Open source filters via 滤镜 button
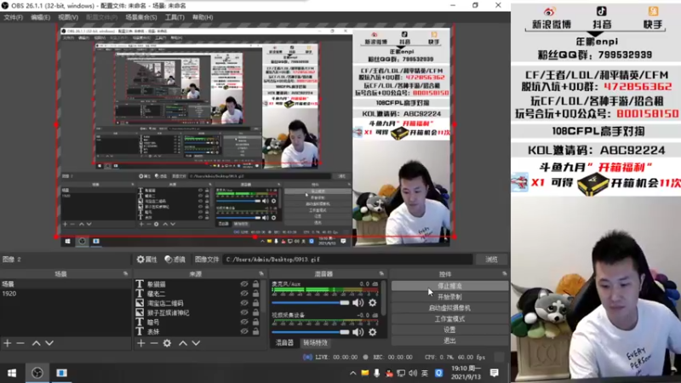This screenshot has width=681, height=383. tap(175, 260)
